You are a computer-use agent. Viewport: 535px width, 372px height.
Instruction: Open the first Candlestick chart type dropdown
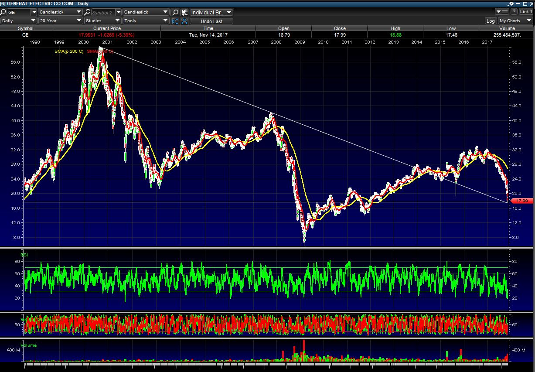point(60,12)
